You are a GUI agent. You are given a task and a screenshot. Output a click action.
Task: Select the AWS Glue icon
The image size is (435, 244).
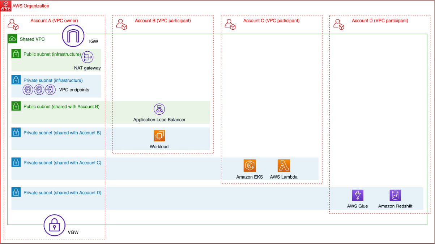tap(358, 195)
